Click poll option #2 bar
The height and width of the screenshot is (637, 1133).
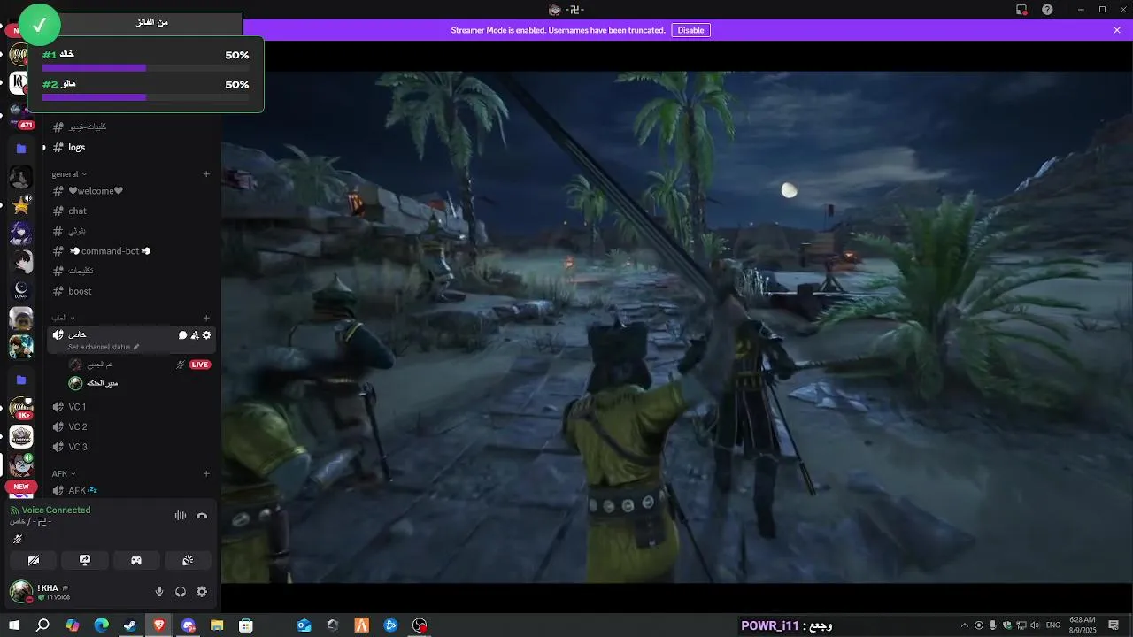click(x=145, y=97)
